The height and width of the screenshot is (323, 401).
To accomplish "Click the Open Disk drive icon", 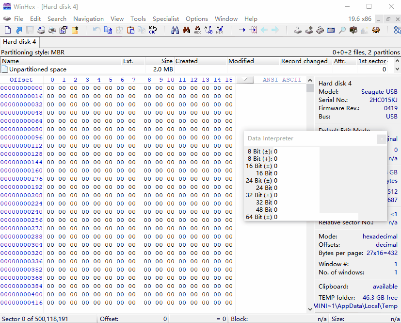I will pos(298,30).
